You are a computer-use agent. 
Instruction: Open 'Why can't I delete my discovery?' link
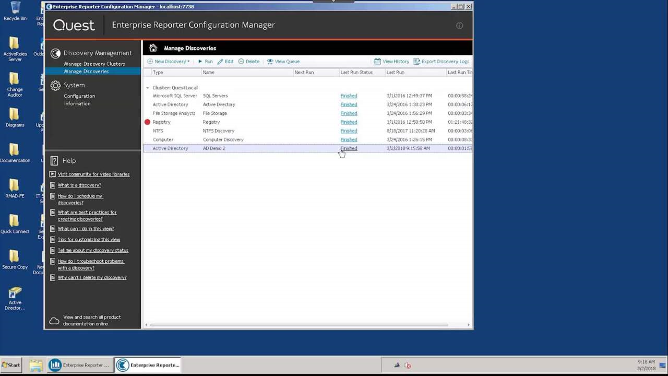tap(92, 278)
